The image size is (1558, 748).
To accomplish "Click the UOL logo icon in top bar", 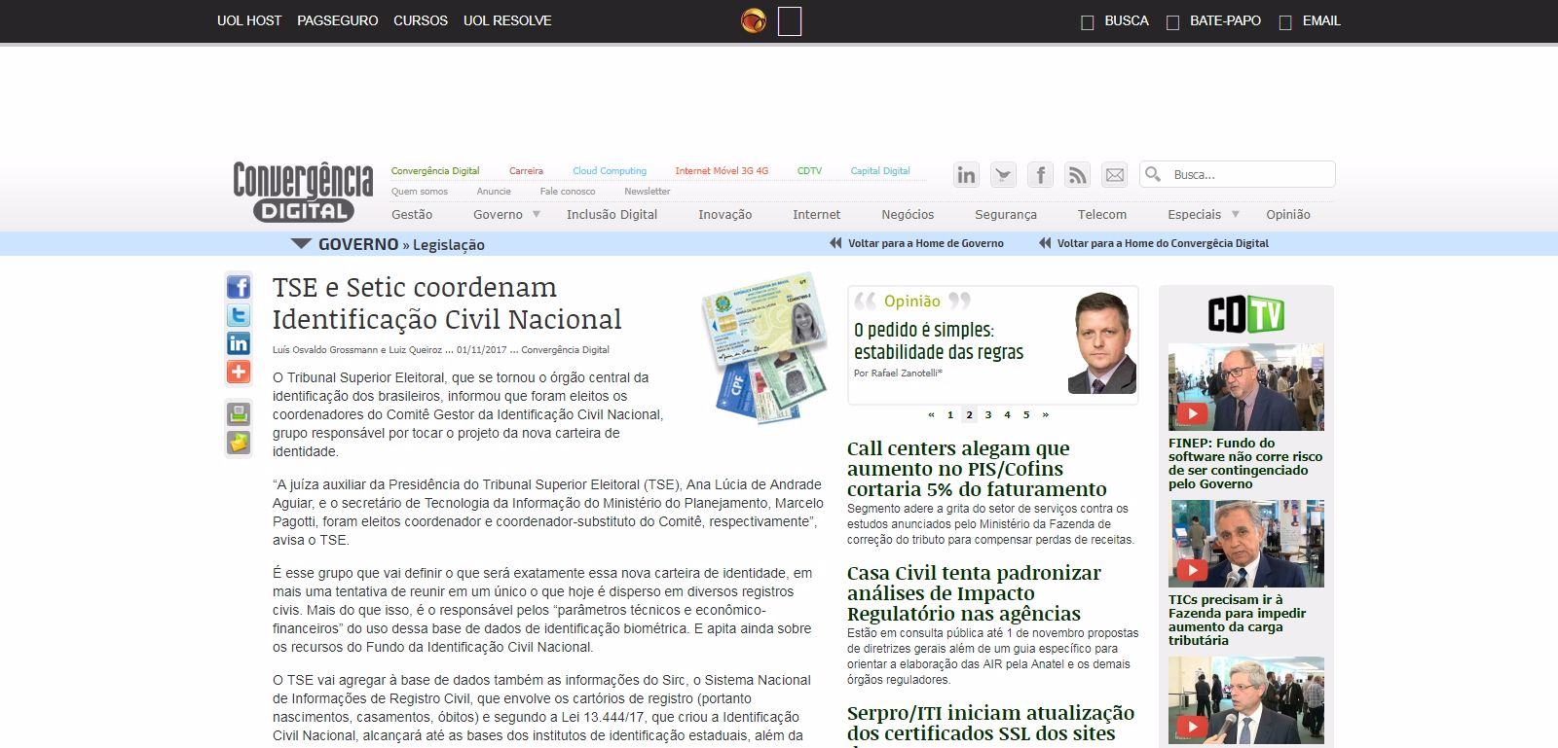I will click(x=754, y=20).
